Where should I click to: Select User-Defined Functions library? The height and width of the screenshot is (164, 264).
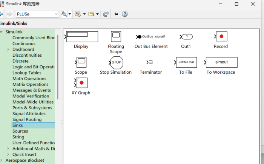[x=34, y=143]
